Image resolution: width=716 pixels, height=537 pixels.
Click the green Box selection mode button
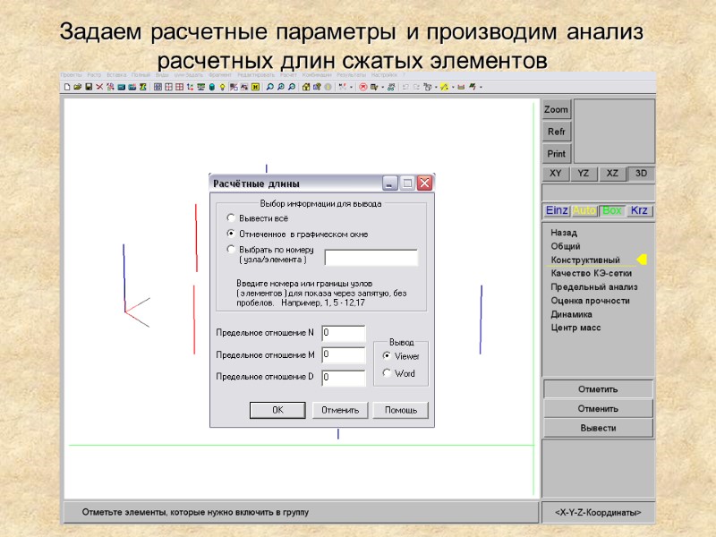[x=612, y=210]
